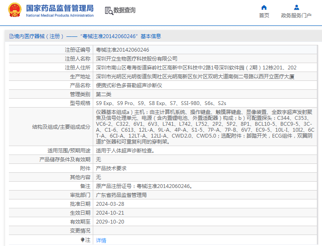Select effective date 2024-10-21
Image resolution: width=322 pixels, height=246 pixels.
pyautogui.click(x=110, y=213)
